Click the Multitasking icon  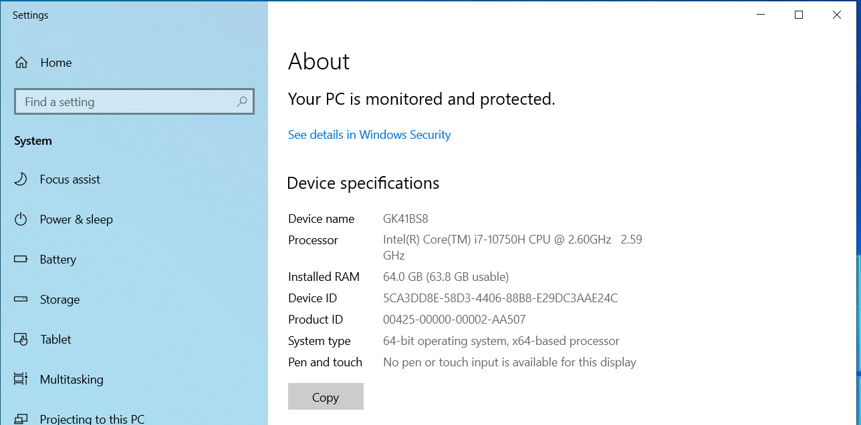pos(21,379)
